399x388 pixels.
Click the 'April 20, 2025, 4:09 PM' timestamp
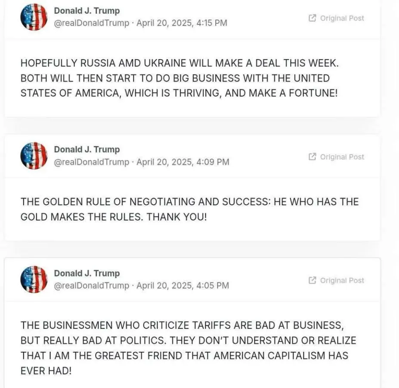pyautogui.click(x=182, y=162)
